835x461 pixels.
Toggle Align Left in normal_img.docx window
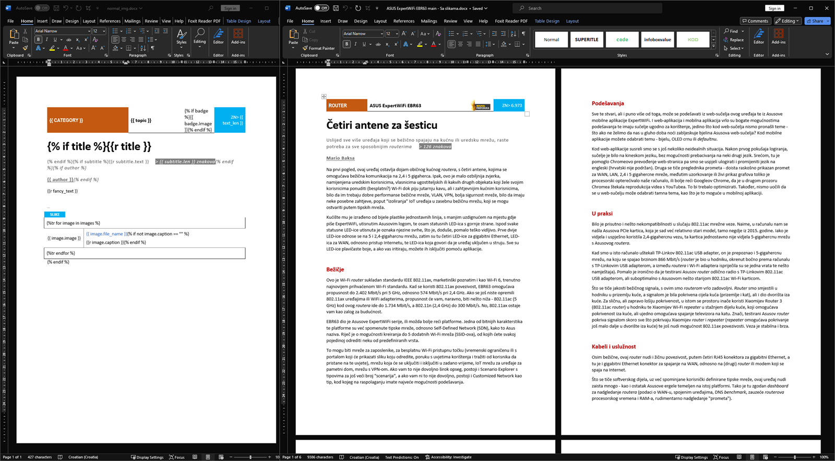click(115, 40)
